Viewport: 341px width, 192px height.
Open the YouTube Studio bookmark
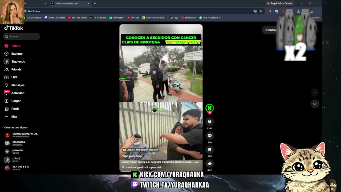pos(78,18)
